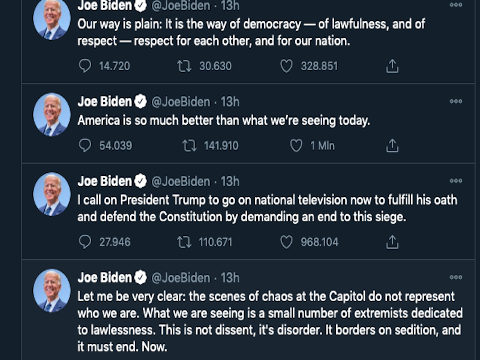Like the "Our way is plain" tweet
Screen dimensions: 480x360
286,66
